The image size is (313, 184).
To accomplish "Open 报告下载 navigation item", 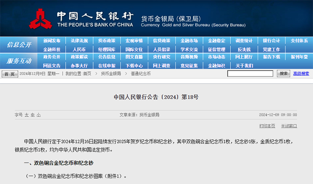I will point(272,57).
